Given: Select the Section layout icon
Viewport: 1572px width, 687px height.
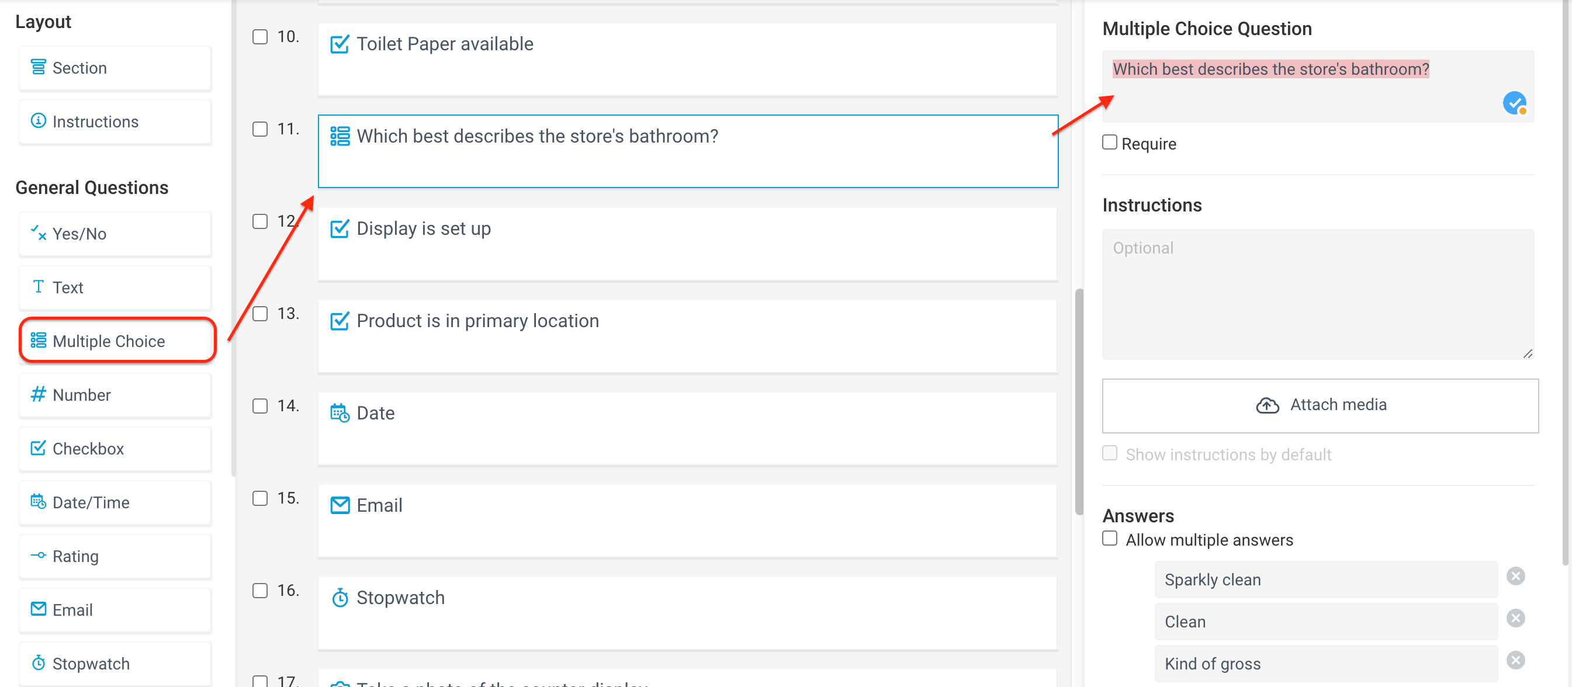Looking at the screenshot, I should pos(38,67).
